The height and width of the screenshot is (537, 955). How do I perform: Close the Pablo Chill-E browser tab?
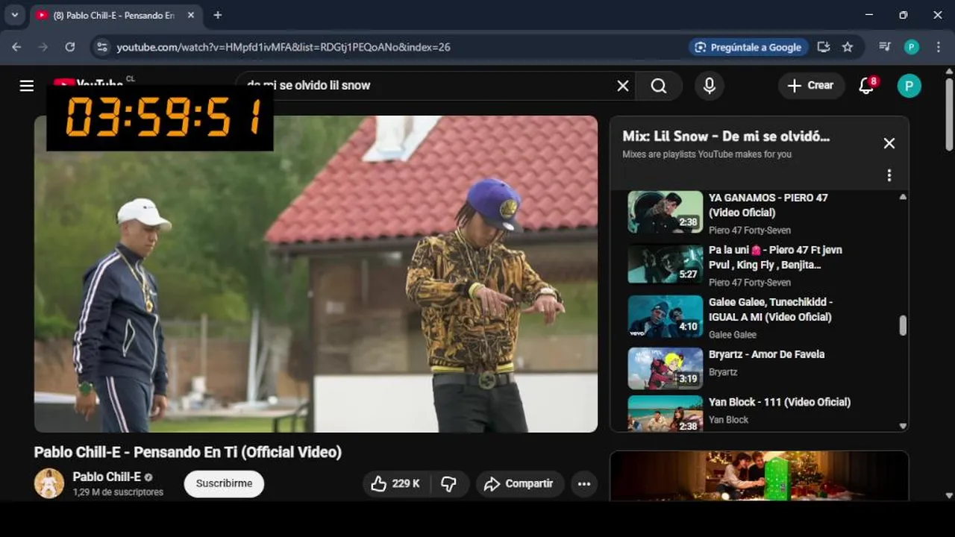[x=191, y=15]
